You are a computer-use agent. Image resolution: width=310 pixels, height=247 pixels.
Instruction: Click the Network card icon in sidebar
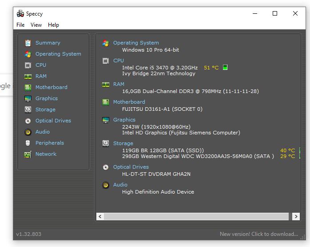coord(28,154)
